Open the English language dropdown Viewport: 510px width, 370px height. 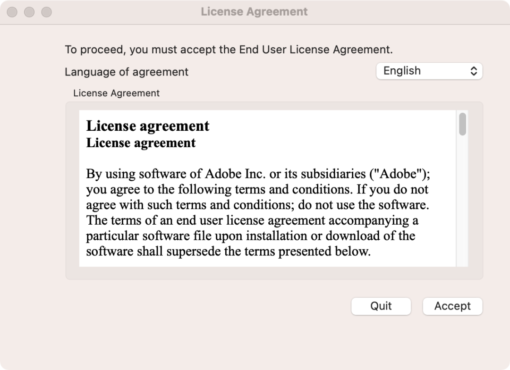tap(429, 71)
